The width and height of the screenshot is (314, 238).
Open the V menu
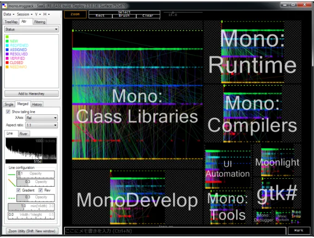(38, 14)
